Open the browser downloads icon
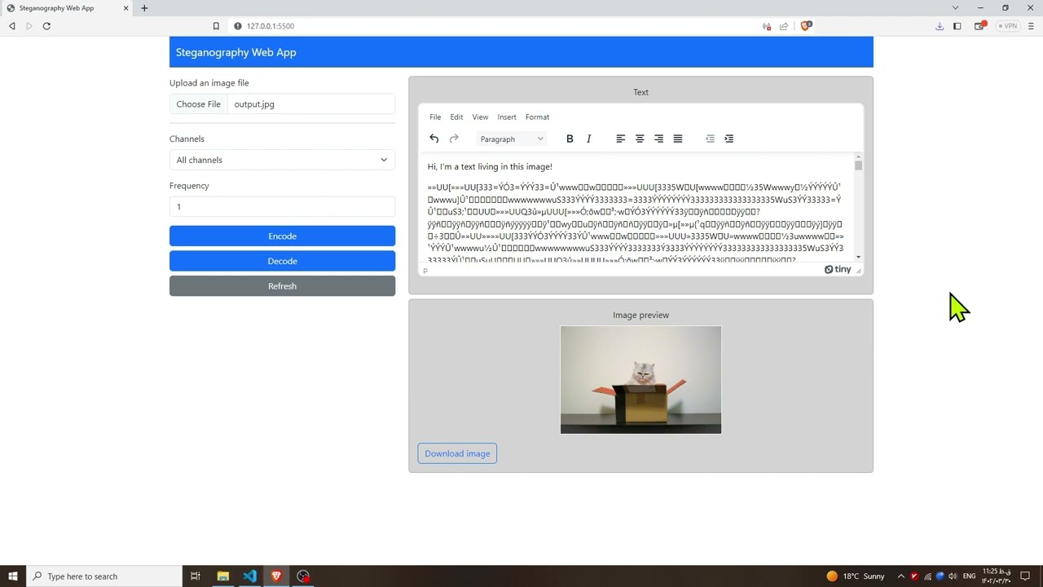Image resolution: width=1043 pixels, height=587 pixels. click(x=940, y=26)
